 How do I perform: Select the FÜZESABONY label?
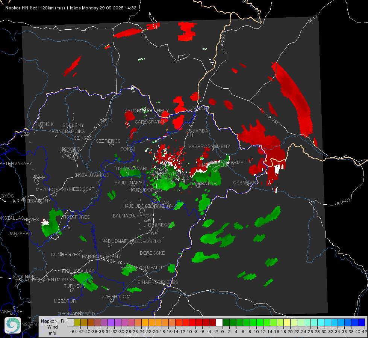click(x=36, y=201)
